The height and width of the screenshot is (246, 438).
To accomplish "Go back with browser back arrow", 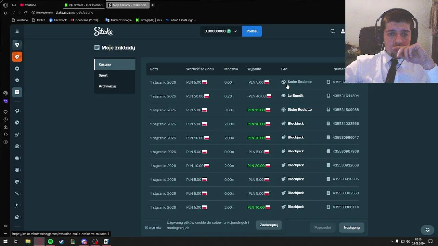I will pos(14,13).
